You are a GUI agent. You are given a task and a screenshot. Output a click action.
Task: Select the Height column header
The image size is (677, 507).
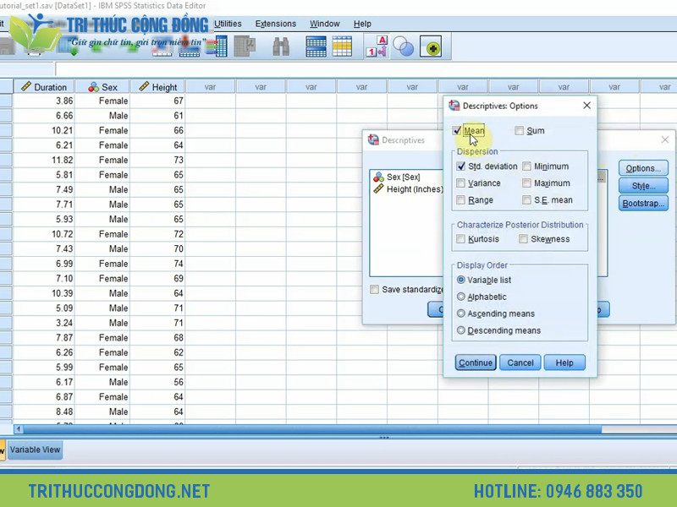pos(157,87)
